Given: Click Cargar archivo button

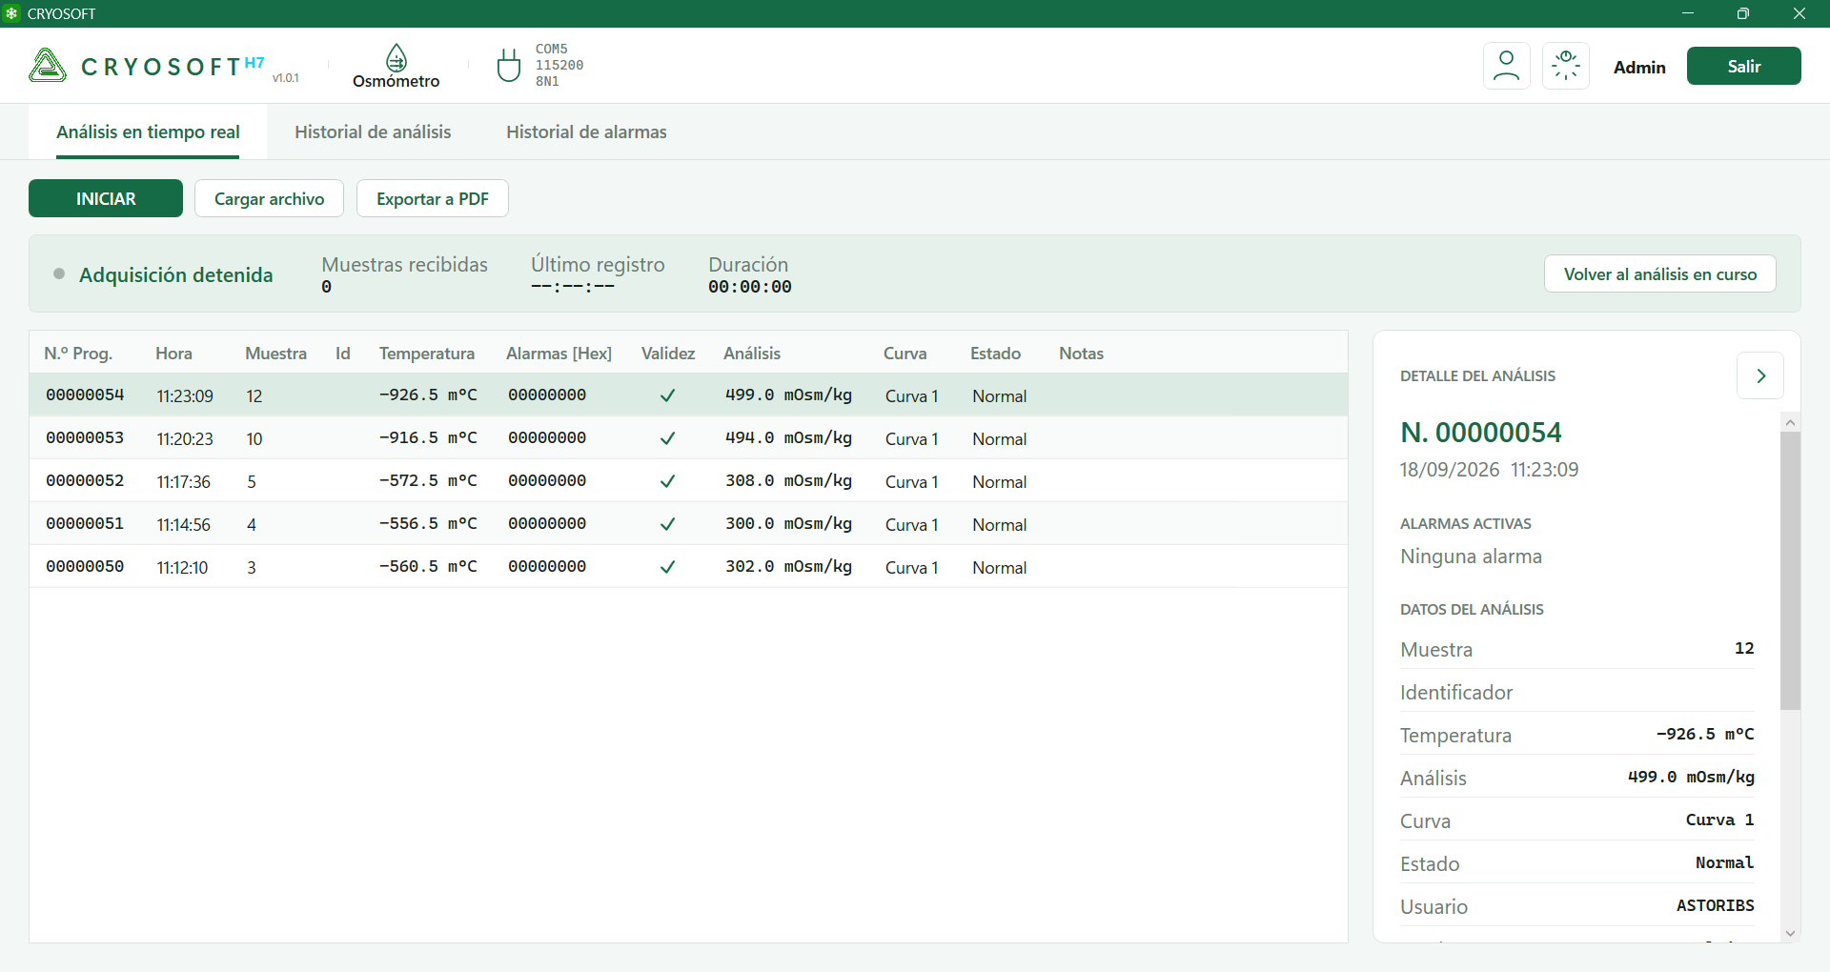Looking at the screenshot, I should tap(269, 198).
